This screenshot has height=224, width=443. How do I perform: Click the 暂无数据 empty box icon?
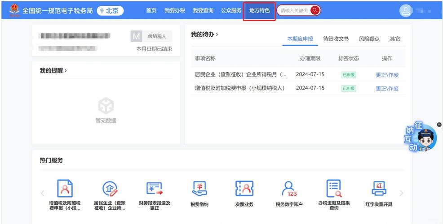[x=106, y=106]
